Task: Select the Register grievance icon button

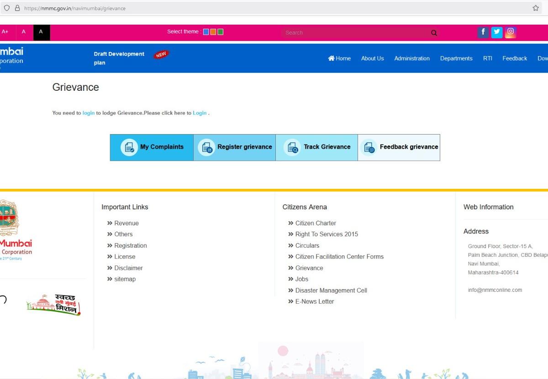Action: click(x=207, y=147)
